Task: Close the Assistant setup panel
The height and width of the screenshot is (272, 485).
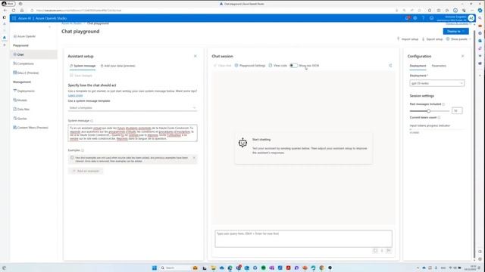Action: click(196, 56)
